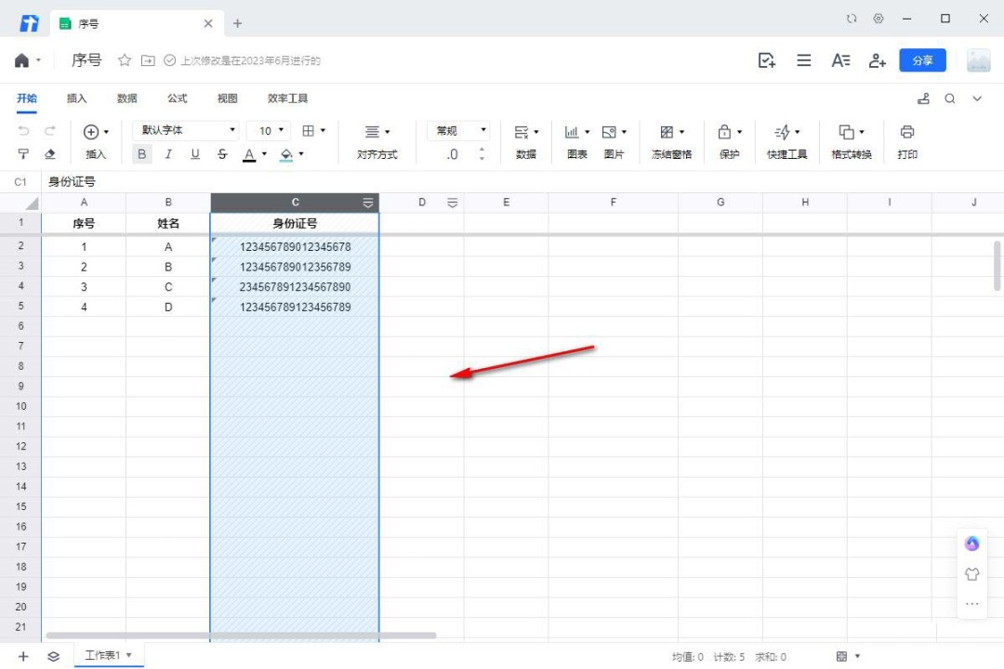
Task: Click the eraser clear-format icon
Action: (x=50, y=154)
